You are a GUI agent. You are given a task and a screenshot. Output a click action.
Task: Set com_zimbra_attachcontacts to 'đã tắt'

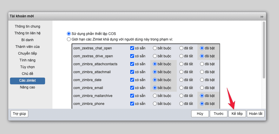click(x=181, y=64)
